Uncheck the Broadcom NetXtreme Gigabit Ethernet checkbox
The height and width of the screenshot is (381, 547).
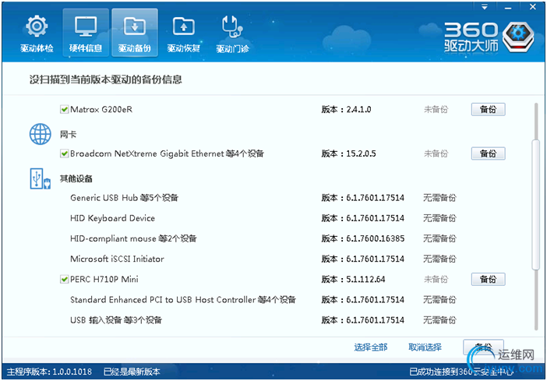pyautogui.click(x=64, y=153)
